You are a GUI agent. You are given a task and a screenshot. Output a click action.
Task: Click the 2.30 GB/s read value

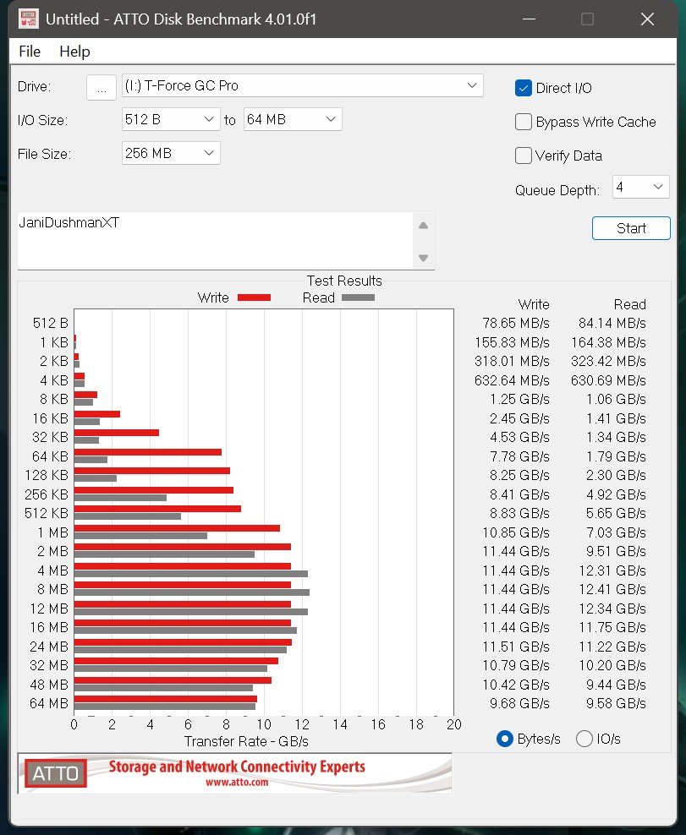click(x=616, y=475)
